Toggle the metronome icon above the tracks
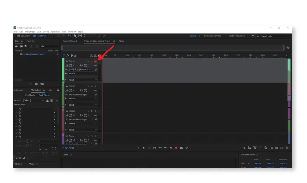This screenshot has width=307, height=183. pyautogui.click(x=91, y=56)
